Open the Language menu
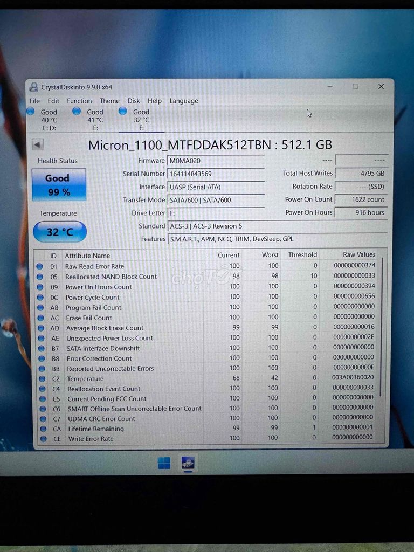The width and height of the screenshot is (414, 552). 184,101
